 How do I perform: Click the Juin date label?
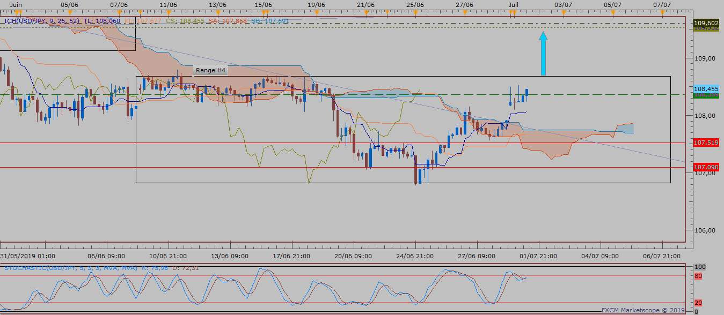17,4
